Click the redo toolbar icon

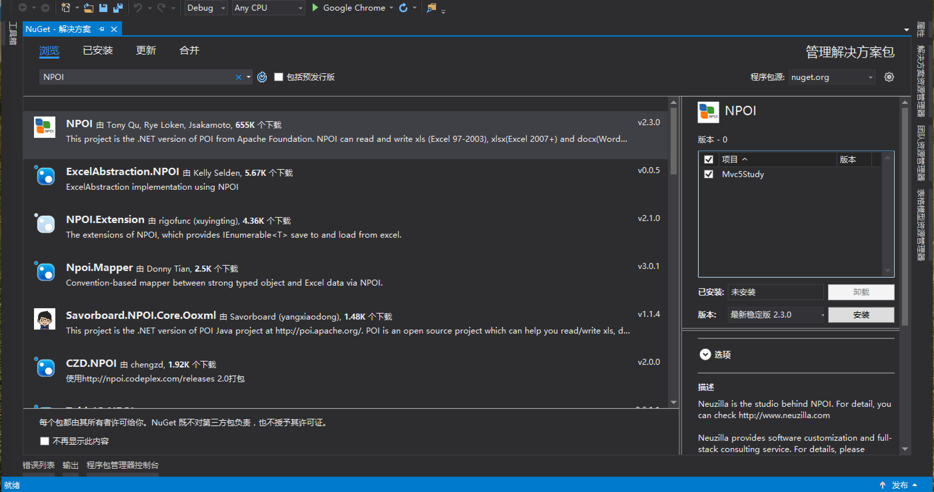[162, 8]
